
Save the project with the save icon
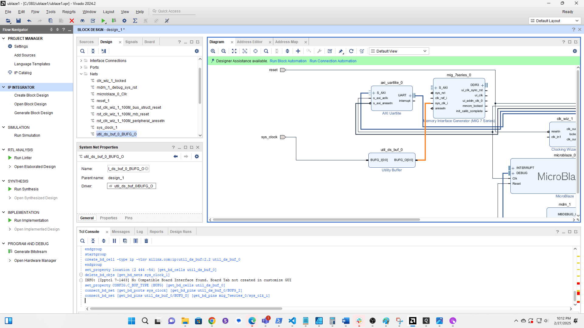(x=19, y=21)
